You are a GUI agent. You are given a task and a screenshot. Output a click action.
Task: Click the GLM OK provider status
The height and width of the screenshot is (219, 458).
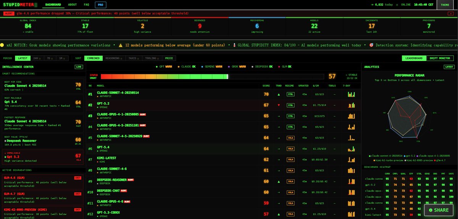(x=284, y=67)
